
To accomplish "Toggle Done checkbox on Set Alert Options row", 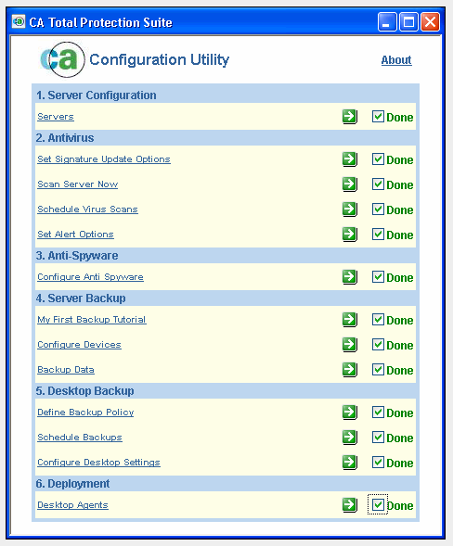I will [378, 235].
